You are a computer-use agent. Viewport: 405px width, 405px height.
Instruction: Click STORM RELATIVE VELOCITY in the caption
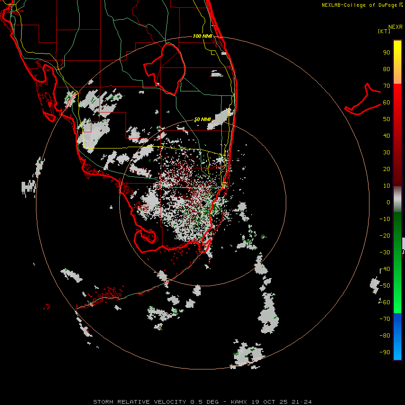(x=139, y=402)
